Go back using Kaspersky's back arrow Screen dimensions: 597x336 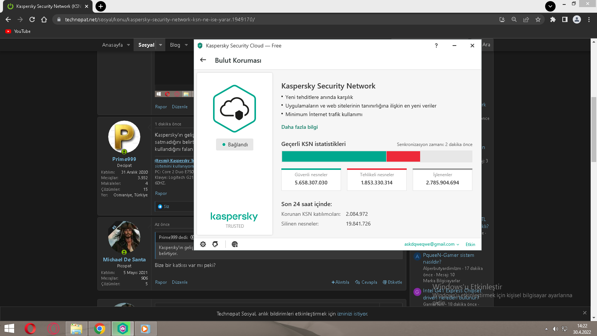point(203,60)
